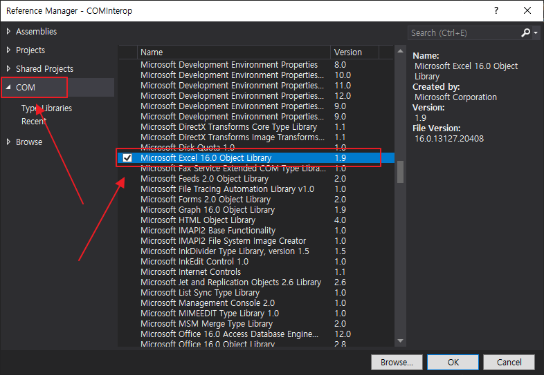Screen dimensions: 544x375
Task: Select Type Libraries under COM
Action: point(46,108)
